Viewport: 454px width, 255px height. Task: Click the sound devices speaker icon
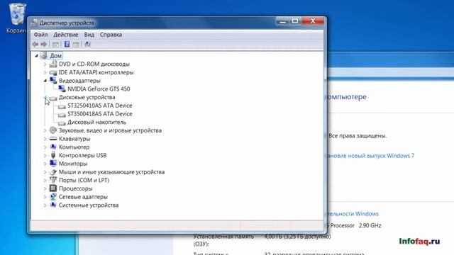tap(53, 130)
